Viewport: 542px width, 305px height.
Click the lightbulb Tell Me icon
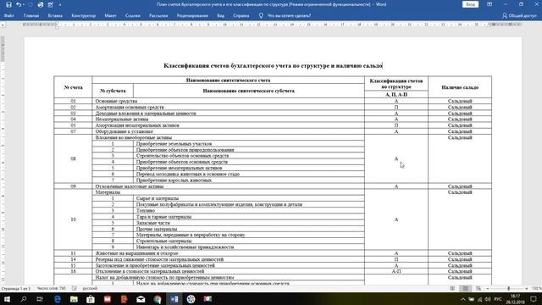(261, 15)
